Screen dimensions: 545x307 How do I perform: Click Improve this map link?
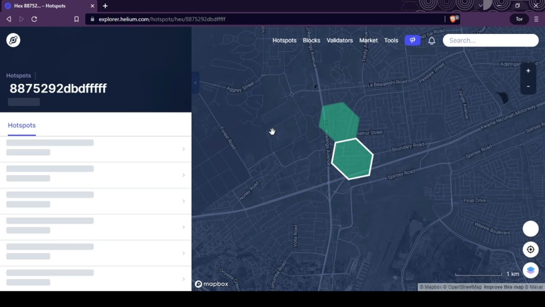click(504, 287)
